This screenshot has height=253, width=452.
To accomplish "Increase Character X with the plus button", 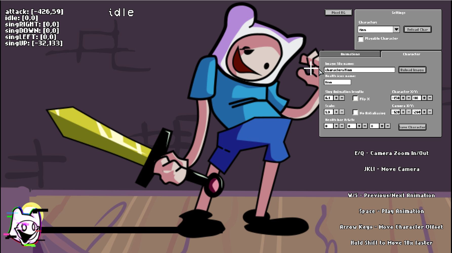I will point(404,98).
